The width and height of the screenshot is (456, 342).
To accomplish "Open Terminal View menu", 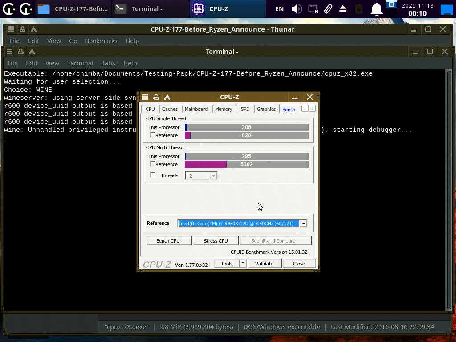I will tap(53, 63).
